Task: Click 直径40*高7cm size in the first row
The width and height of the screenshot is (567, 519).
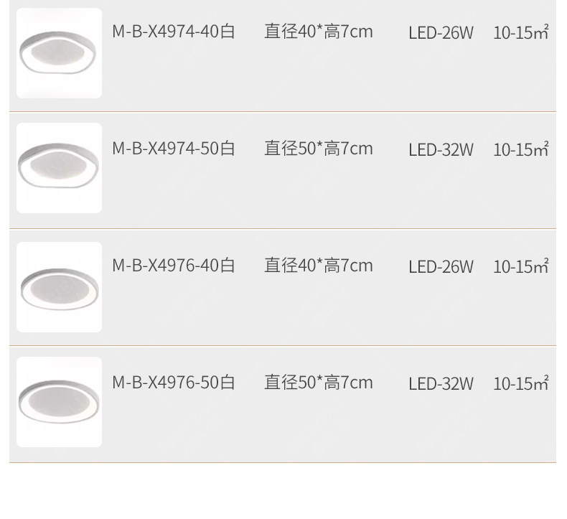Action: 319,32
